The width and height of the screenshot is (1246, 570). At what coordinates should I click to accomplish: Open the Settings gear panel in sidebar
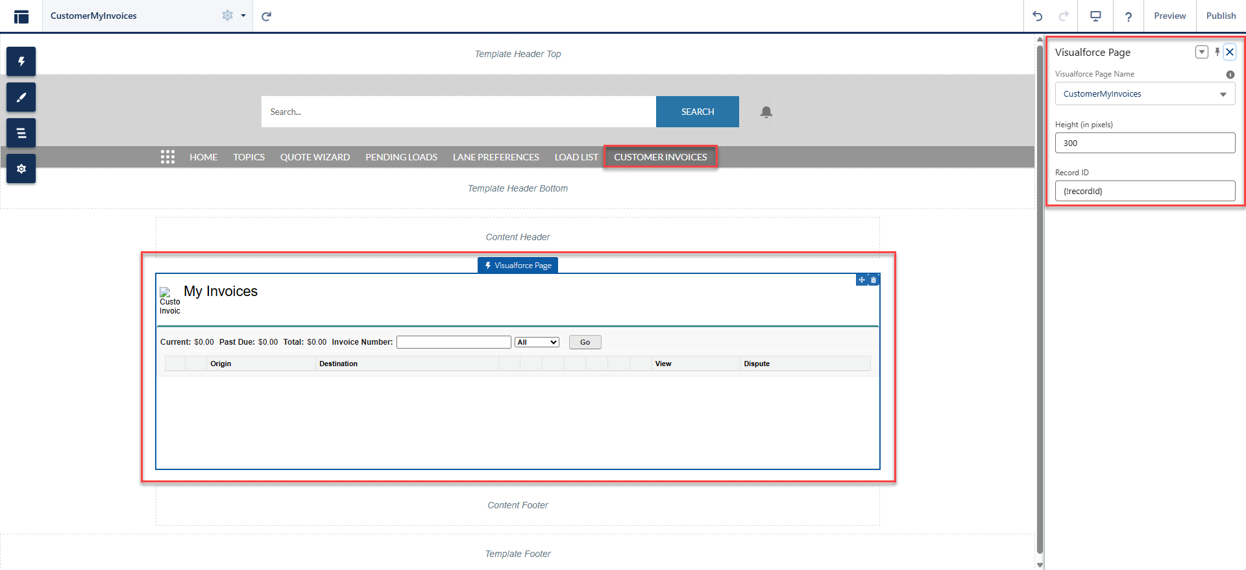pos(21,169)
